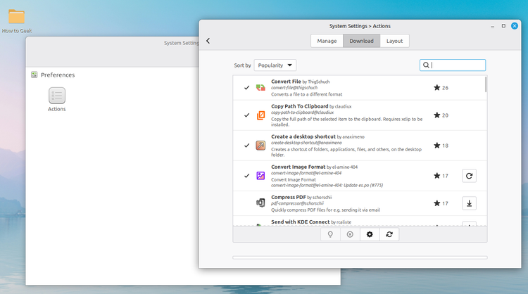The height and width of the screenshot is (294, 528).
Task: Update Convert Image Format with the reload button
Action: pos(469,176)
